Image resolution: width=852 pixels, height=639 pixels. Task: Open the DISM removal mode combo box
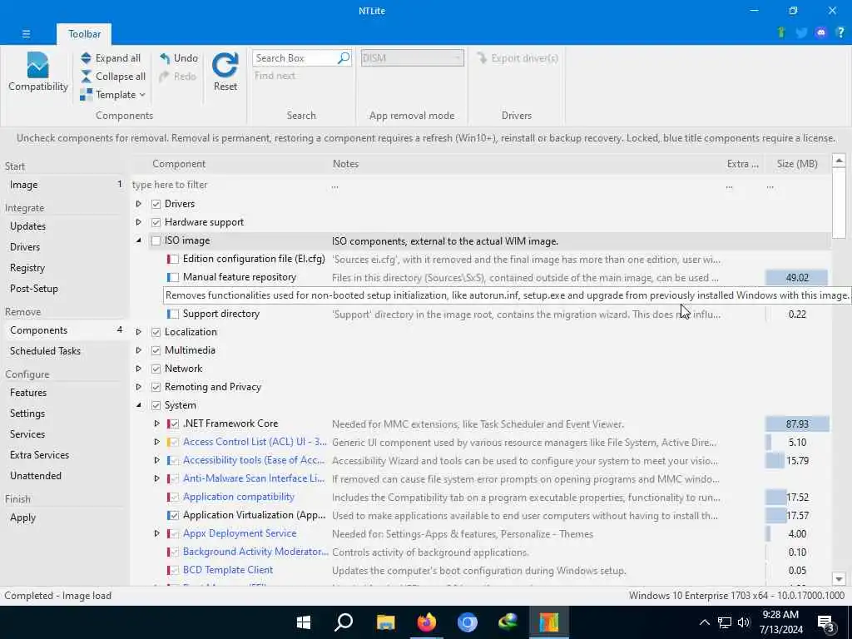[413, 57]
